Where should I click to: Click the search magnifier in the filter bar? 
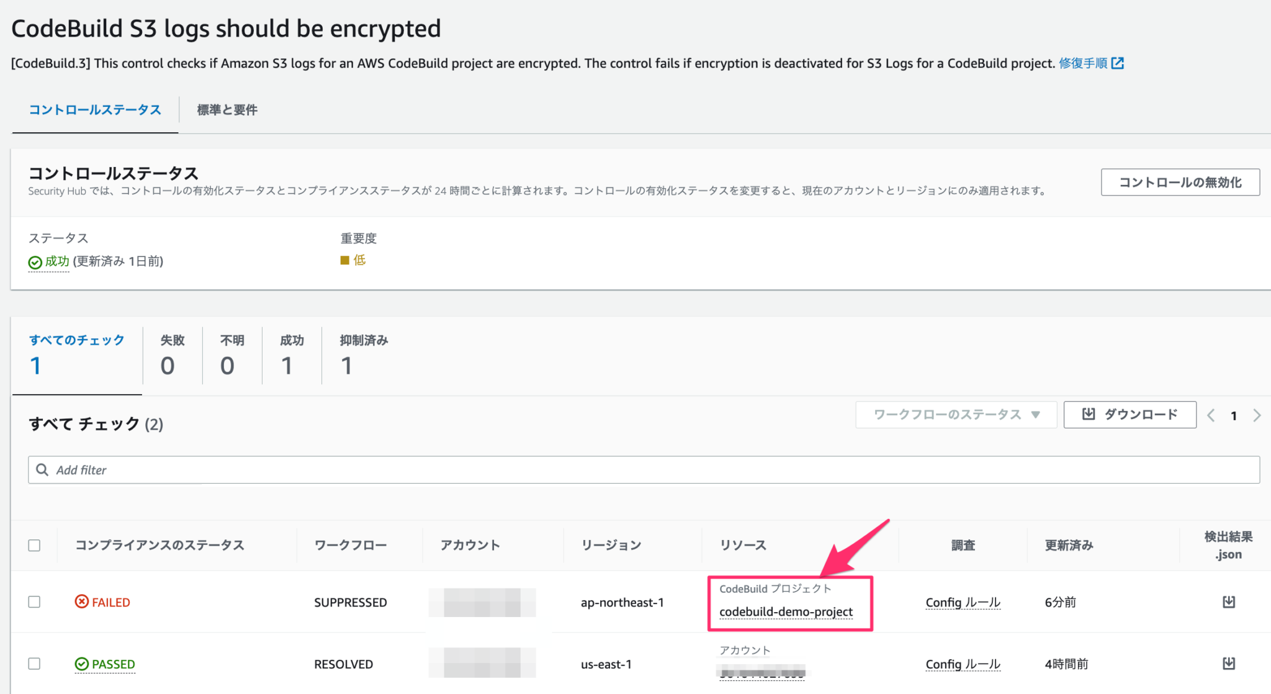coord(42,470)
